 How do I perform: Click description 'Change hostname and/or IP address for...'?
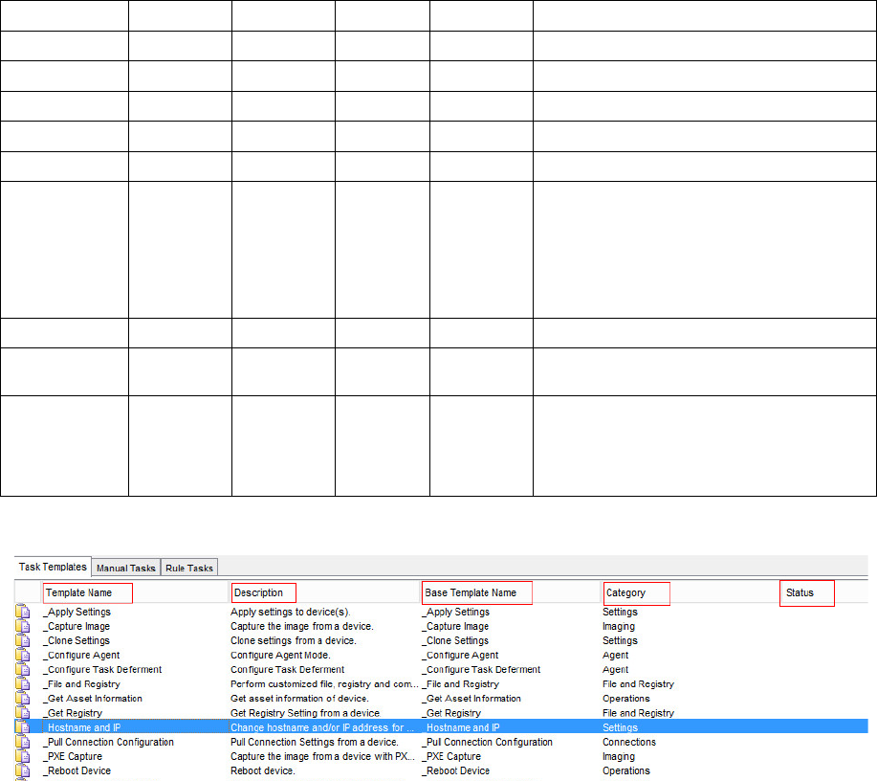click(322, 727)
